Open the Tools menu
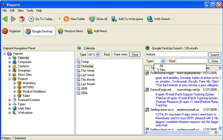The image size is (223, 140). [x=30, y=11]
